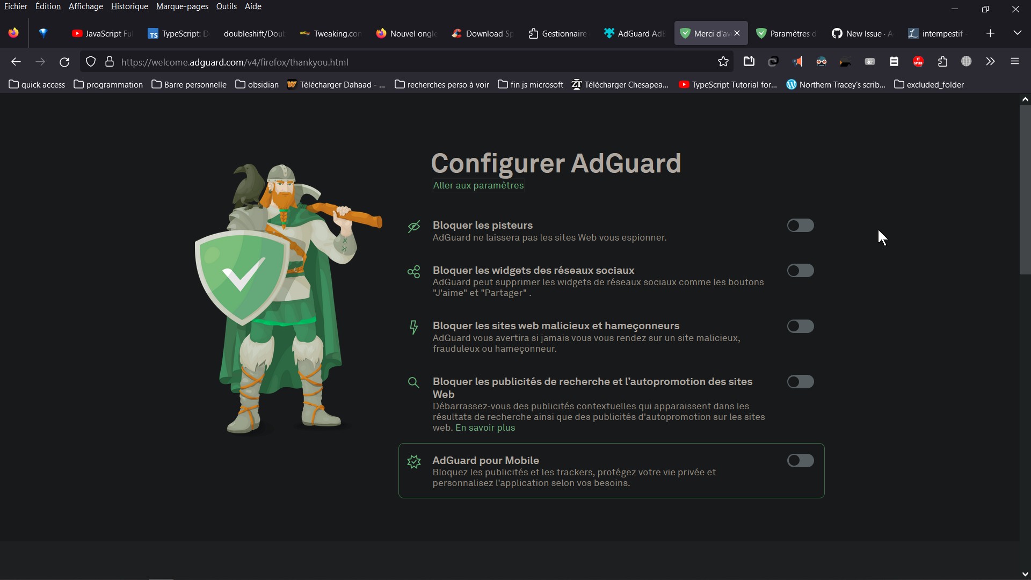This screenshot has width=1031, height=580.
Task: Click the megaphone extension icon
Action: coord(798,61)
